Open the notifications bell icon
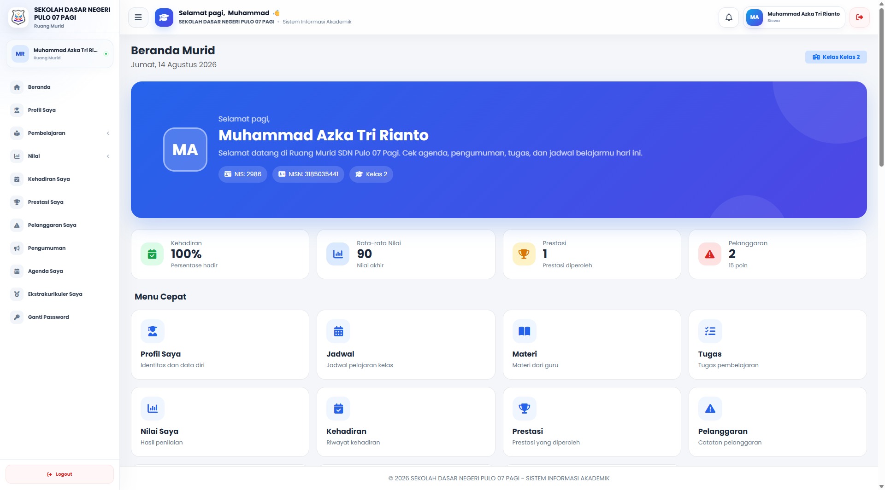Viewport: 885px width, 490px height. [x=729, y=17]
